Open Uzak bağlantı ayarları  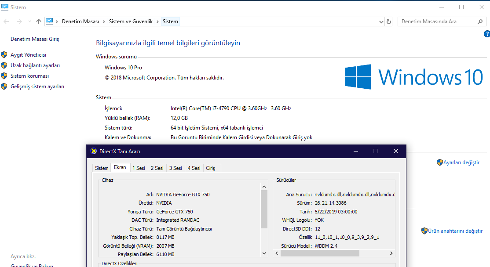[35, 65]
